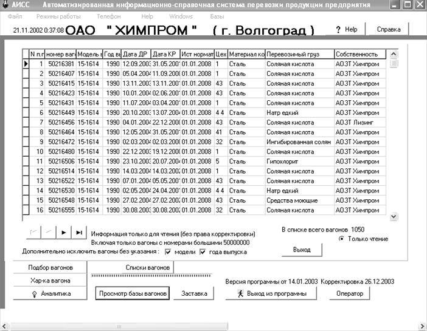Screen dimensions: 427x331
Task: Select Гипохлорит cargo cell
Action: click(300, 162)
